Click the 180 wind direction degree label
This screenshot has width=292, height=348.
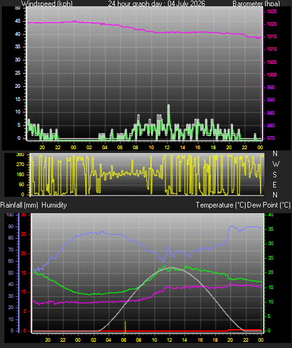20,175
